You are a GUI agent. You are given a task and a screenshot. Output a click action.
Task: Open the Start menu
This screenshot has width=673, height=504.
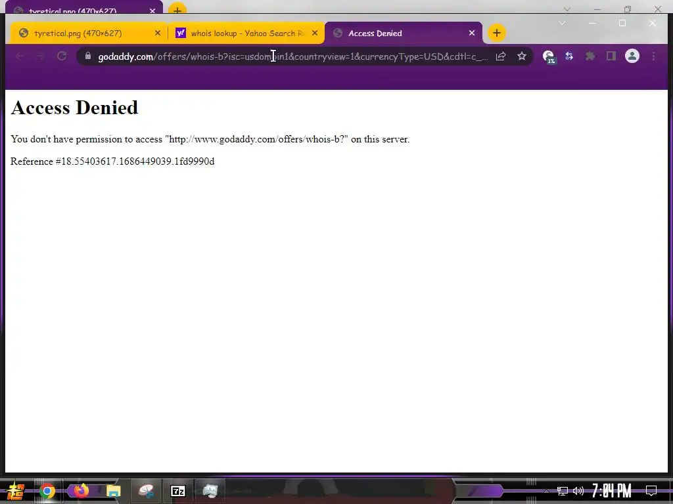[x=15, y=491]
